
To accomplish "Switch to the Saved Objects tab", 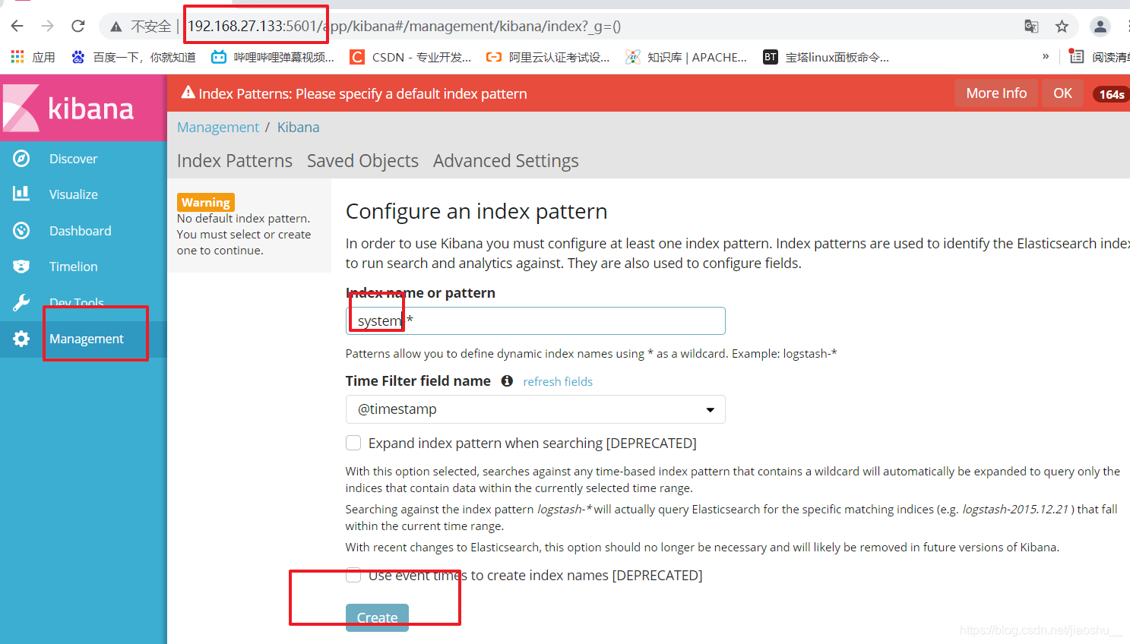I will [362, 161].
